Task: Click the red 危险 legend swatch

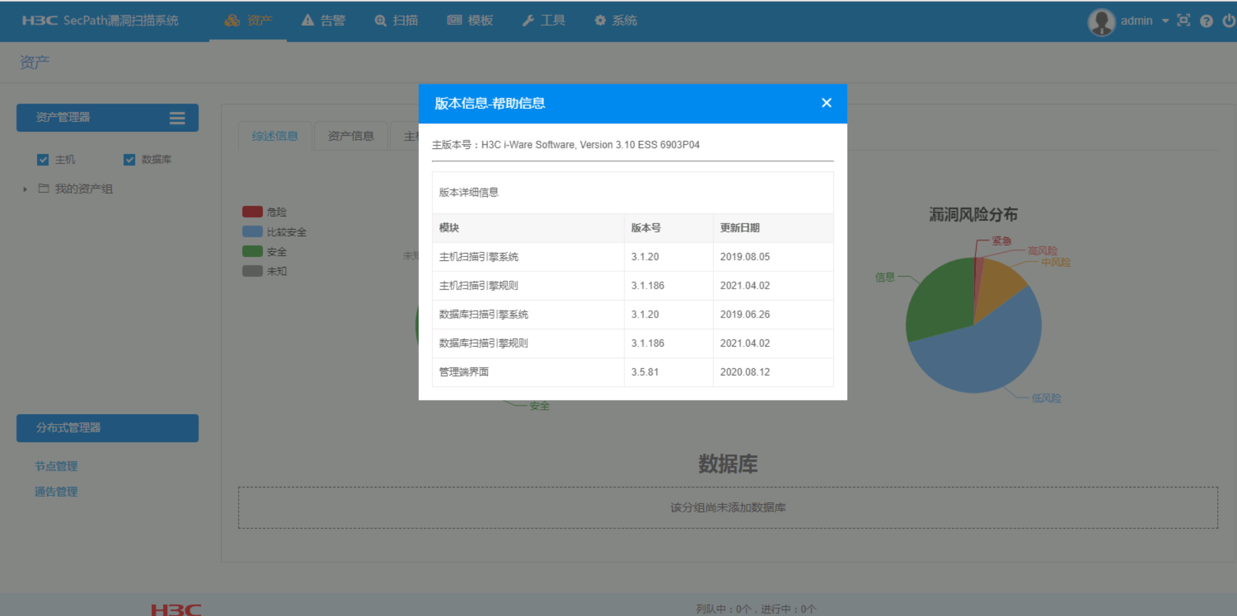Action: pos(252,211)
